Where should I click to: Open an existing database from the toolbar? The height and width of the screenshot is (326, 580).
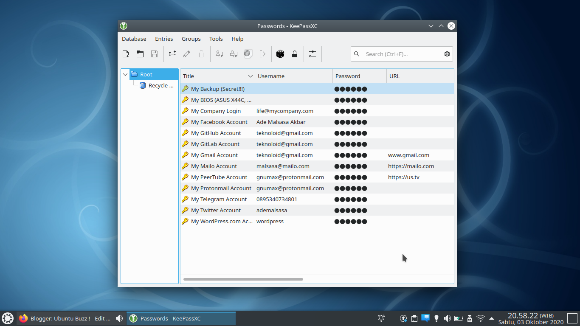(140, 54)
